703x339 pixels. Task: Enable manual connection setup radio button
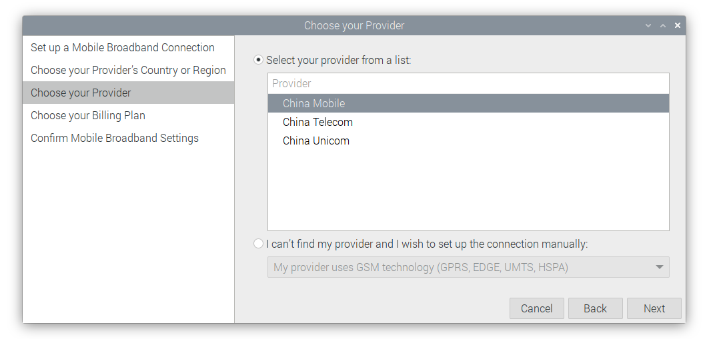tap(259, 244)
